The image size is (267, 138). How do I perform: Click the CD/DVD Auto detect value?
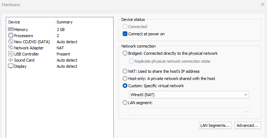pyautogui.click(x=67, y=42)
